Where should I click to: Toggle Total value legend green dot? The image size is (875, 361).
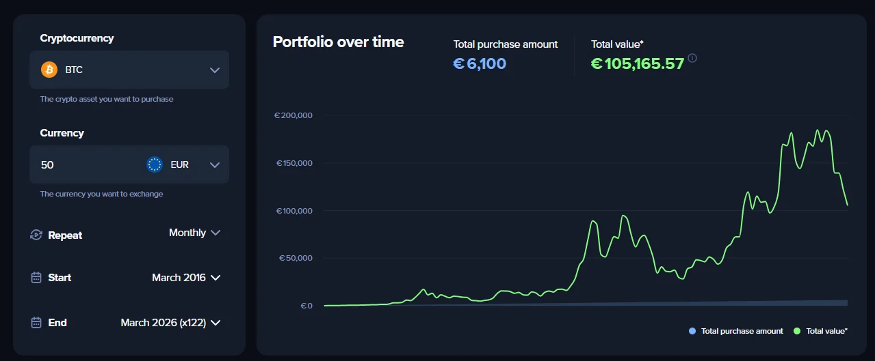[x=797, y=331]
